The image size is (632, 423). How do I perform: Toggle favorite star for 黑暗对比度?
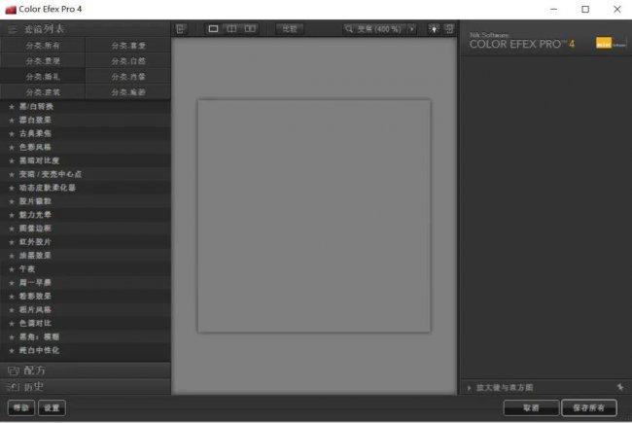coord(12,160)
